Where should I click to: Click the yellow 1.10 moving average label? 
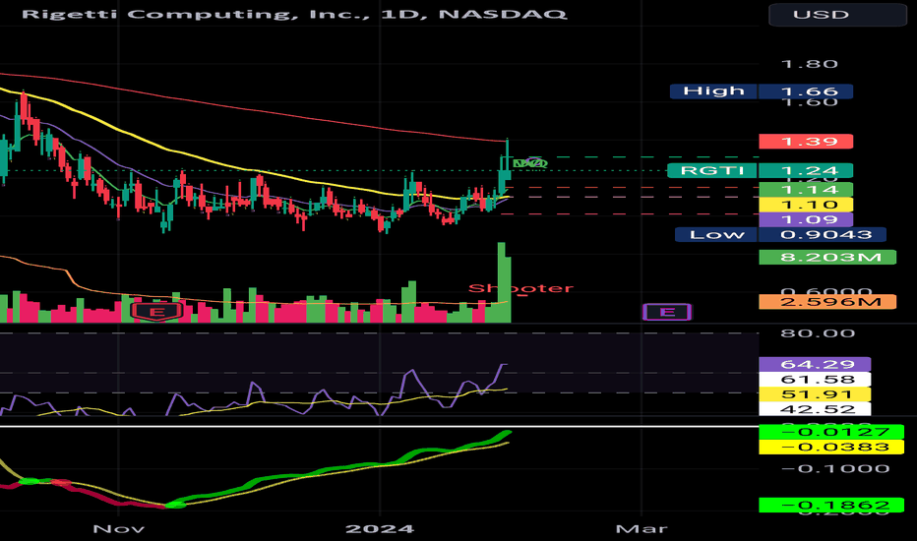point(805,205)
